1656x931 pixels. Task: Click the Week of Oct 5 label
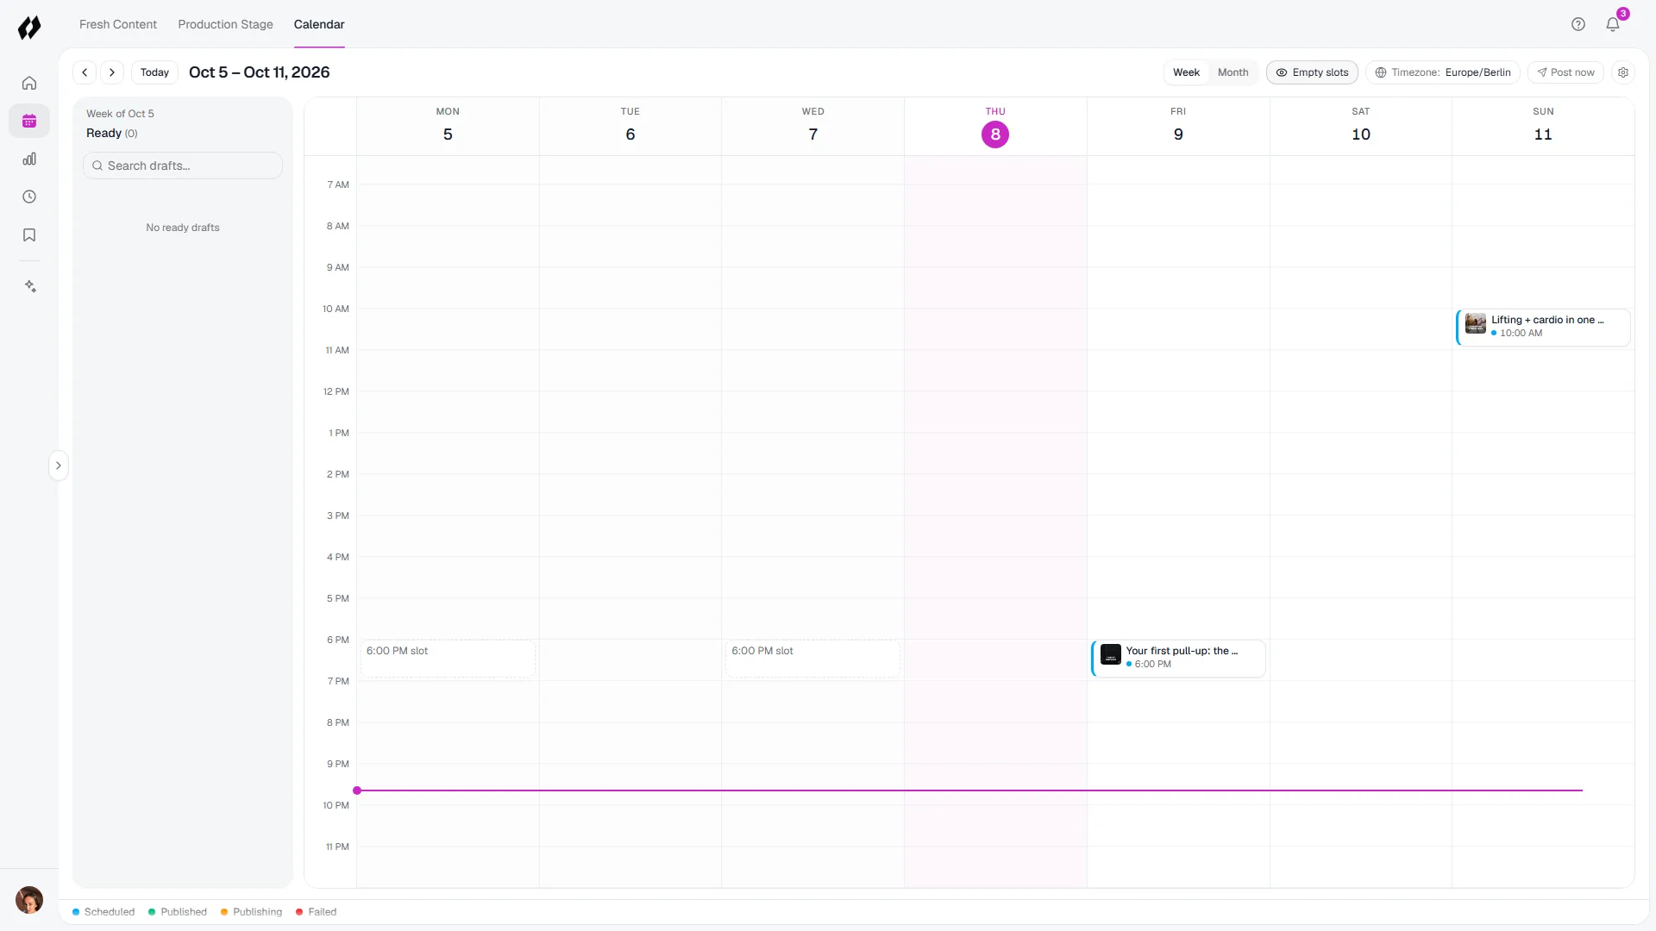[x=120, y=114]
